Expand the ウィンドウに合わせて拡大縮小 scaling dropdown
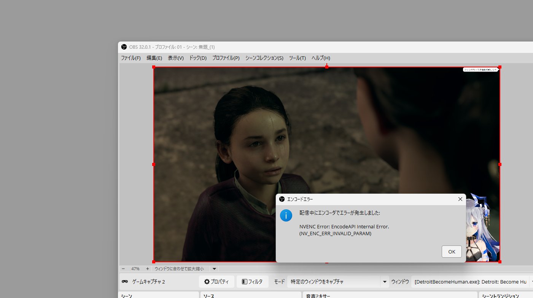The height and width of the screenshot is (298, 533). click(214, 268)
